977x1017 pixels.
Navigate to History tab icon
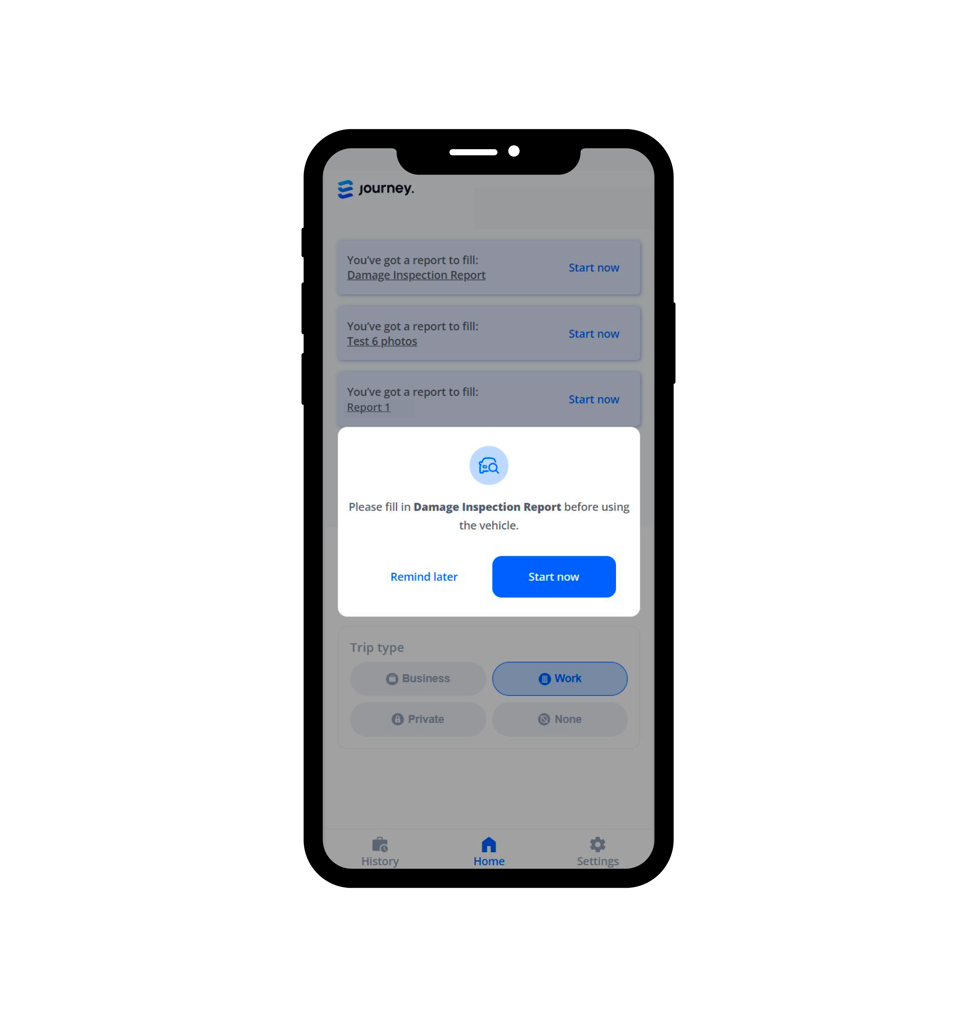[380, 845]
